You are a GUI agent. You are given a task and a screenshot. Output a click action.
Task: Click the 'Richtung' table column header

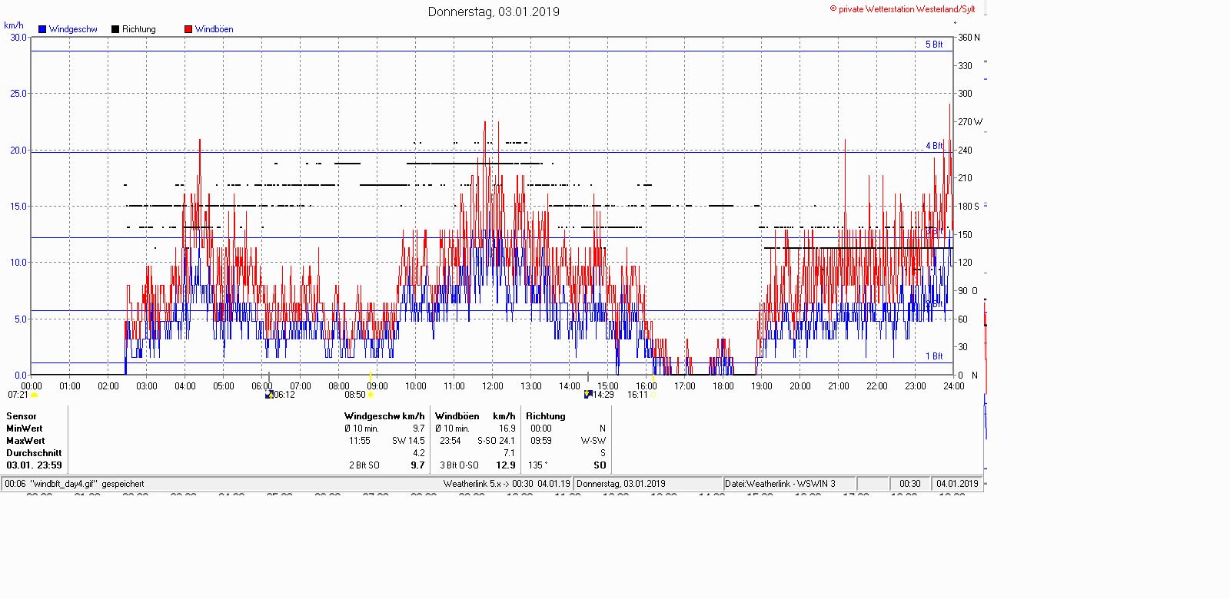coord(546,416)
